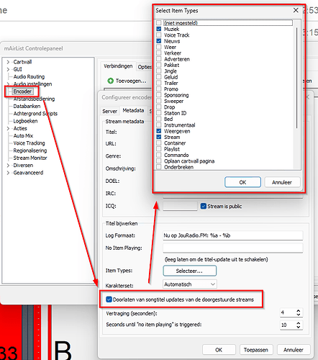
Task: Open the Karakterset Automatisch dropdown
Action: pos(190,284)
